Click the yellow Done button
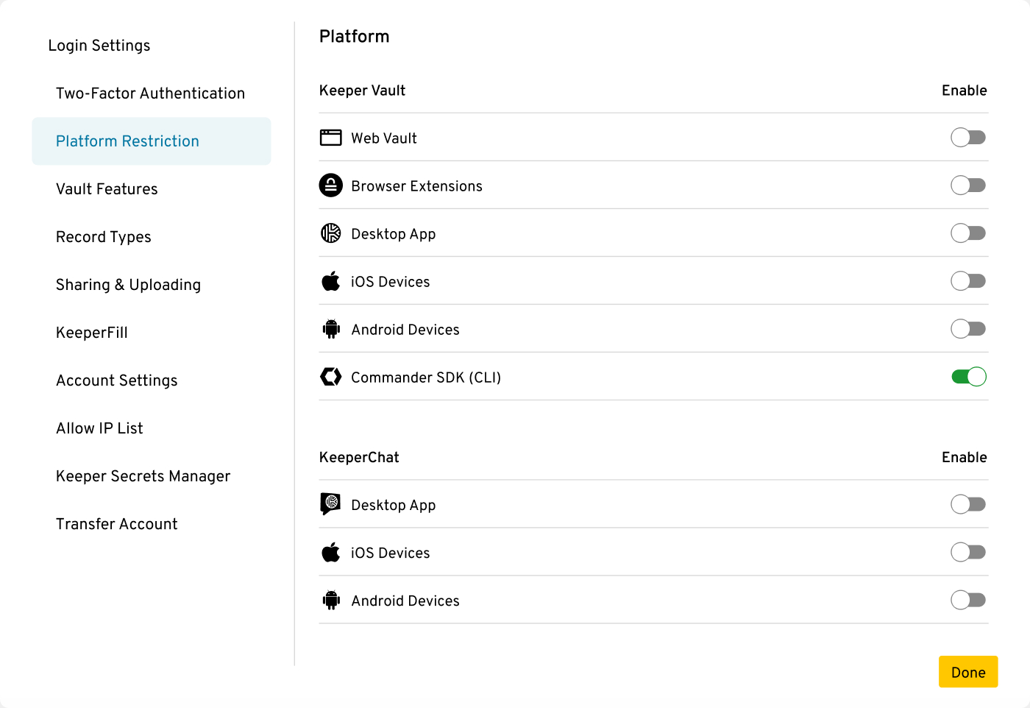Image resolution: width=1030 pixels, height=708 pixels. click(968, 672)
